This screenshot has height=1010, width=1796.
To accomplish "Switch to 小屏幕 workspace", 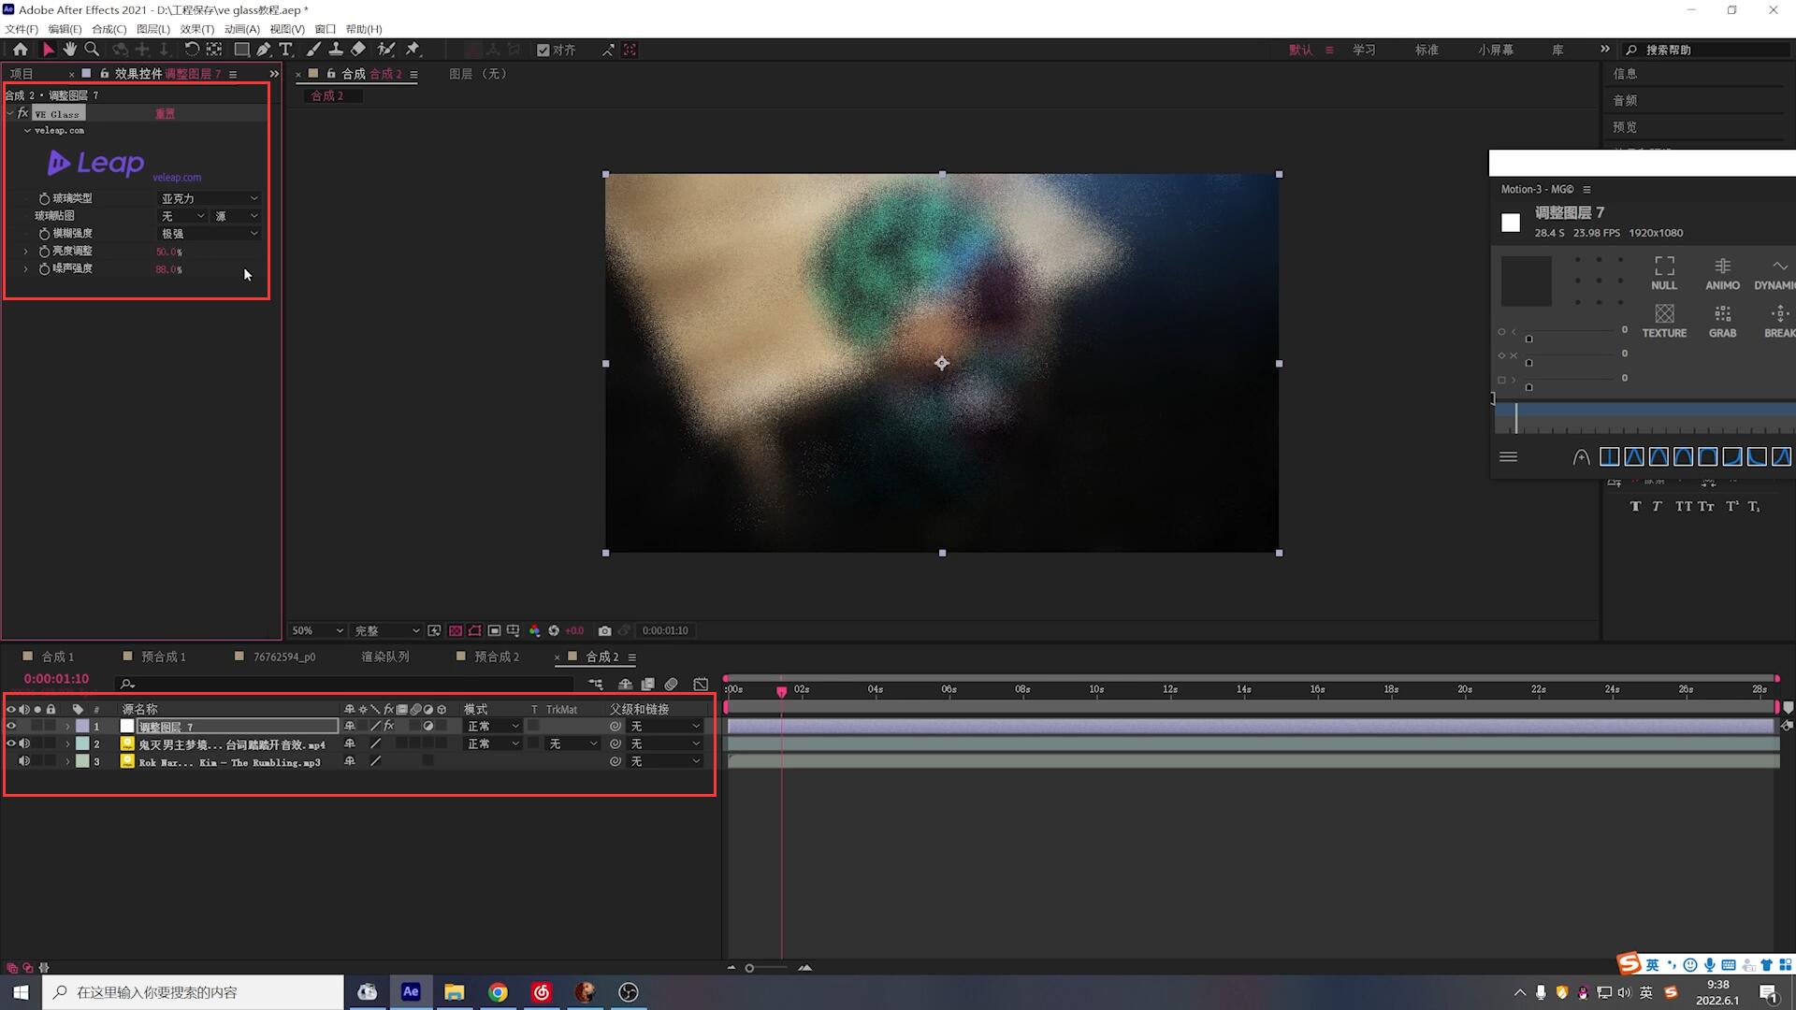I will point(1496,50).
